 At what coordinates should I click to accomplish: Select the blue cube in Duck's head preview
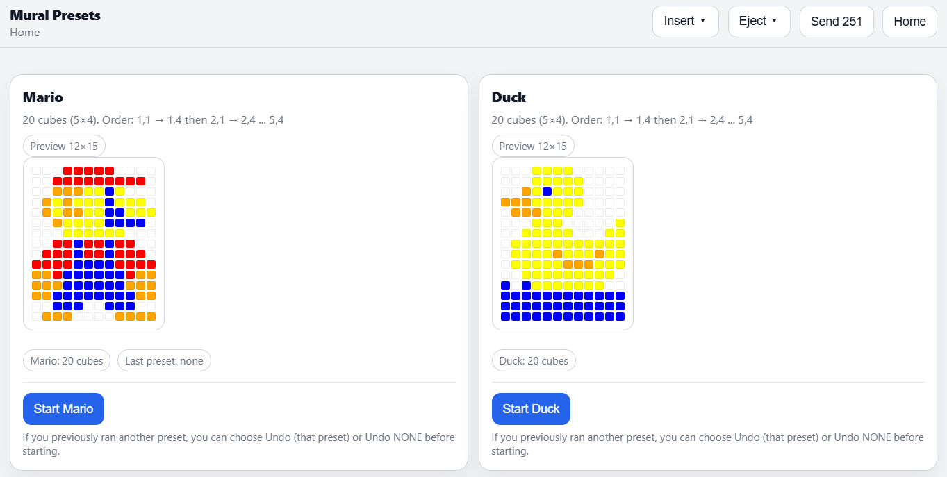547,191
